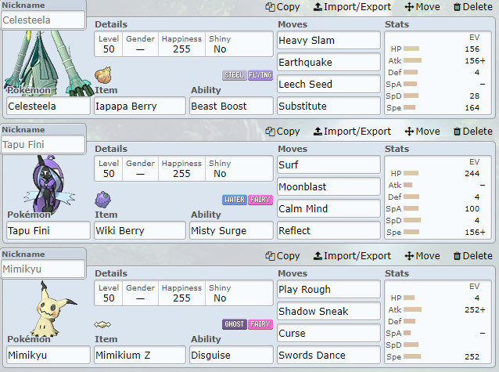The width and height of the screenshot is (499, 372).
Task: Click Celesteela's HP EV value 156
Action: pyautogui.click(x=472, y=49)
